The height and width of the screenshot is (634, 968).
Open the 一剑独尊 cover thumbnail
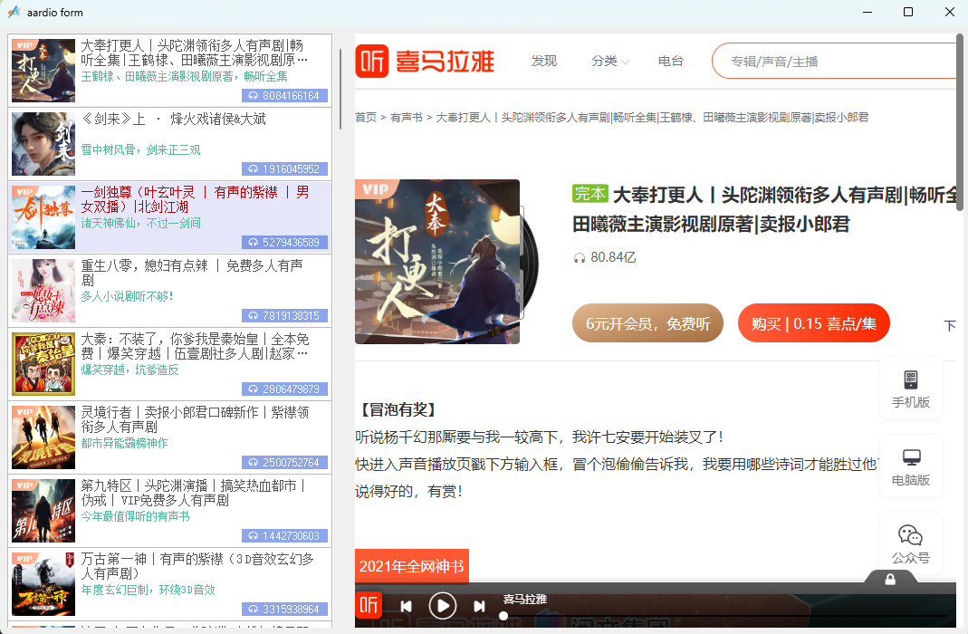point(43,217)
